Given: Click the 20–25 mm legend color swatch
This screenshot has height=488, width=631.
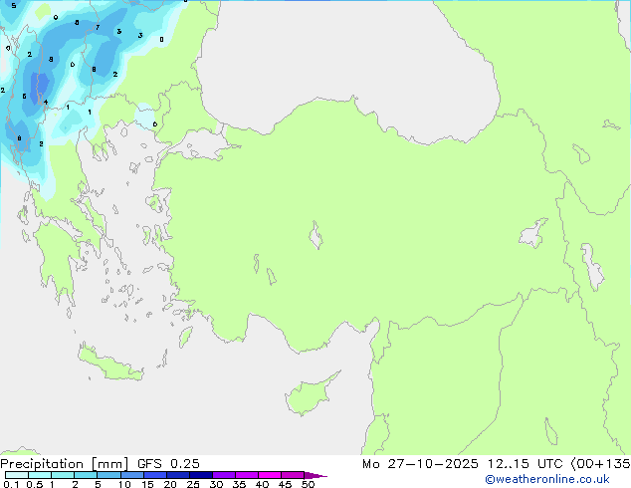Looking at the screenshot, I should 178,475.
